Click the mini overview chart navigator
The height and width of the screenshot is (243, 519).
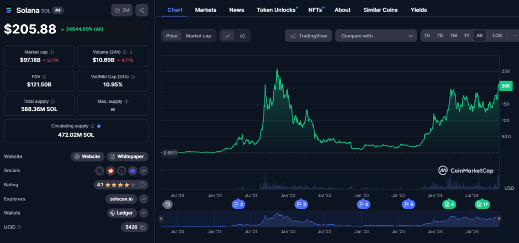tap(329, 219)
